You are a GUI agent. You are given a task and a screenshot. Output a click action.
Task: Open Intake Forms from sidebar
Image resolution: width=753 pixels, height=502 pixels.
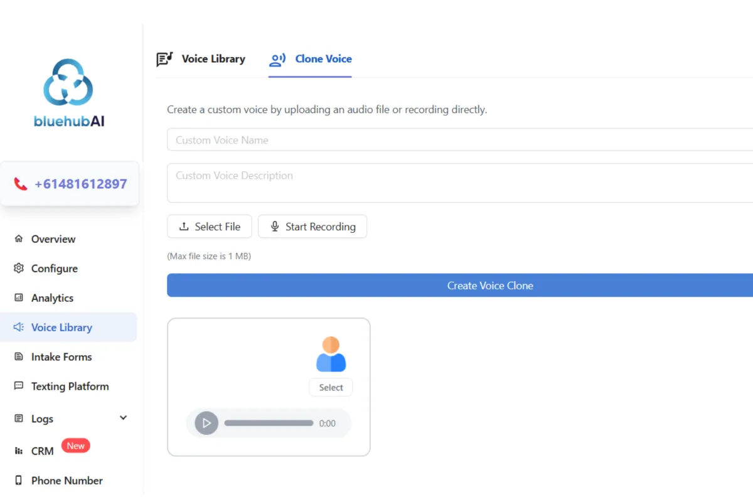[x=68, y=357]
